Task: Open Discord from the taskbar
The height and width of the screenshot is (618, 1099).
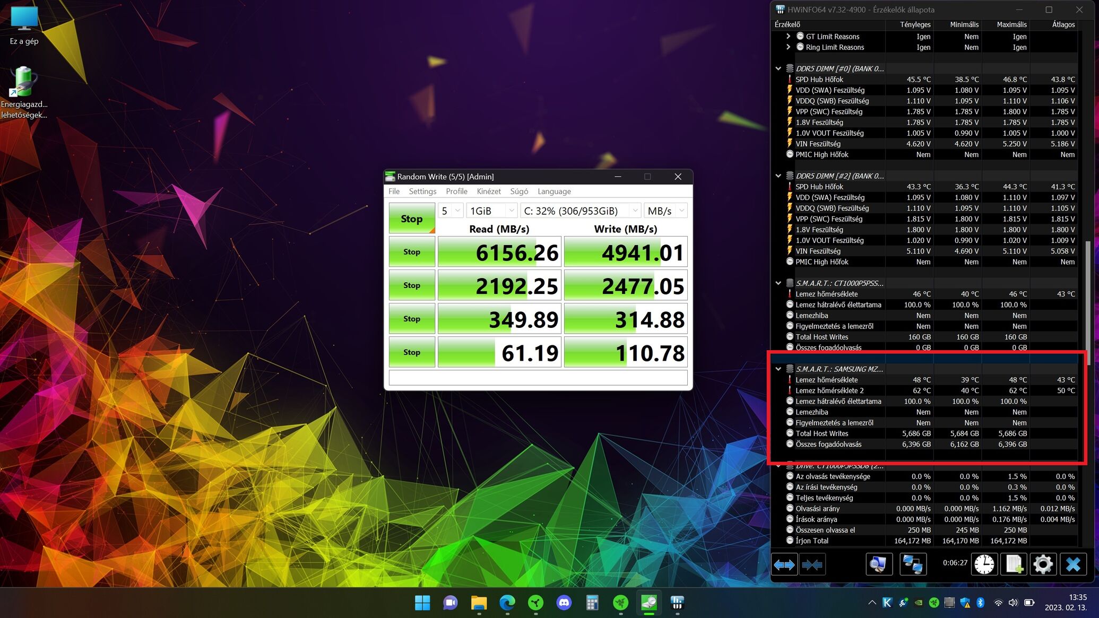Action: 564,603
